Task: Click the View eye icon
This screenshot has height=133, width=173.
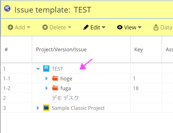Action: 120,27
